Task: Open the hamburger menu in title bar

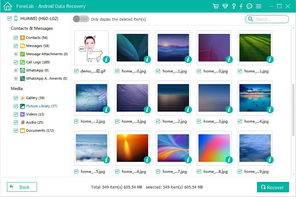Action: point(259,6)
